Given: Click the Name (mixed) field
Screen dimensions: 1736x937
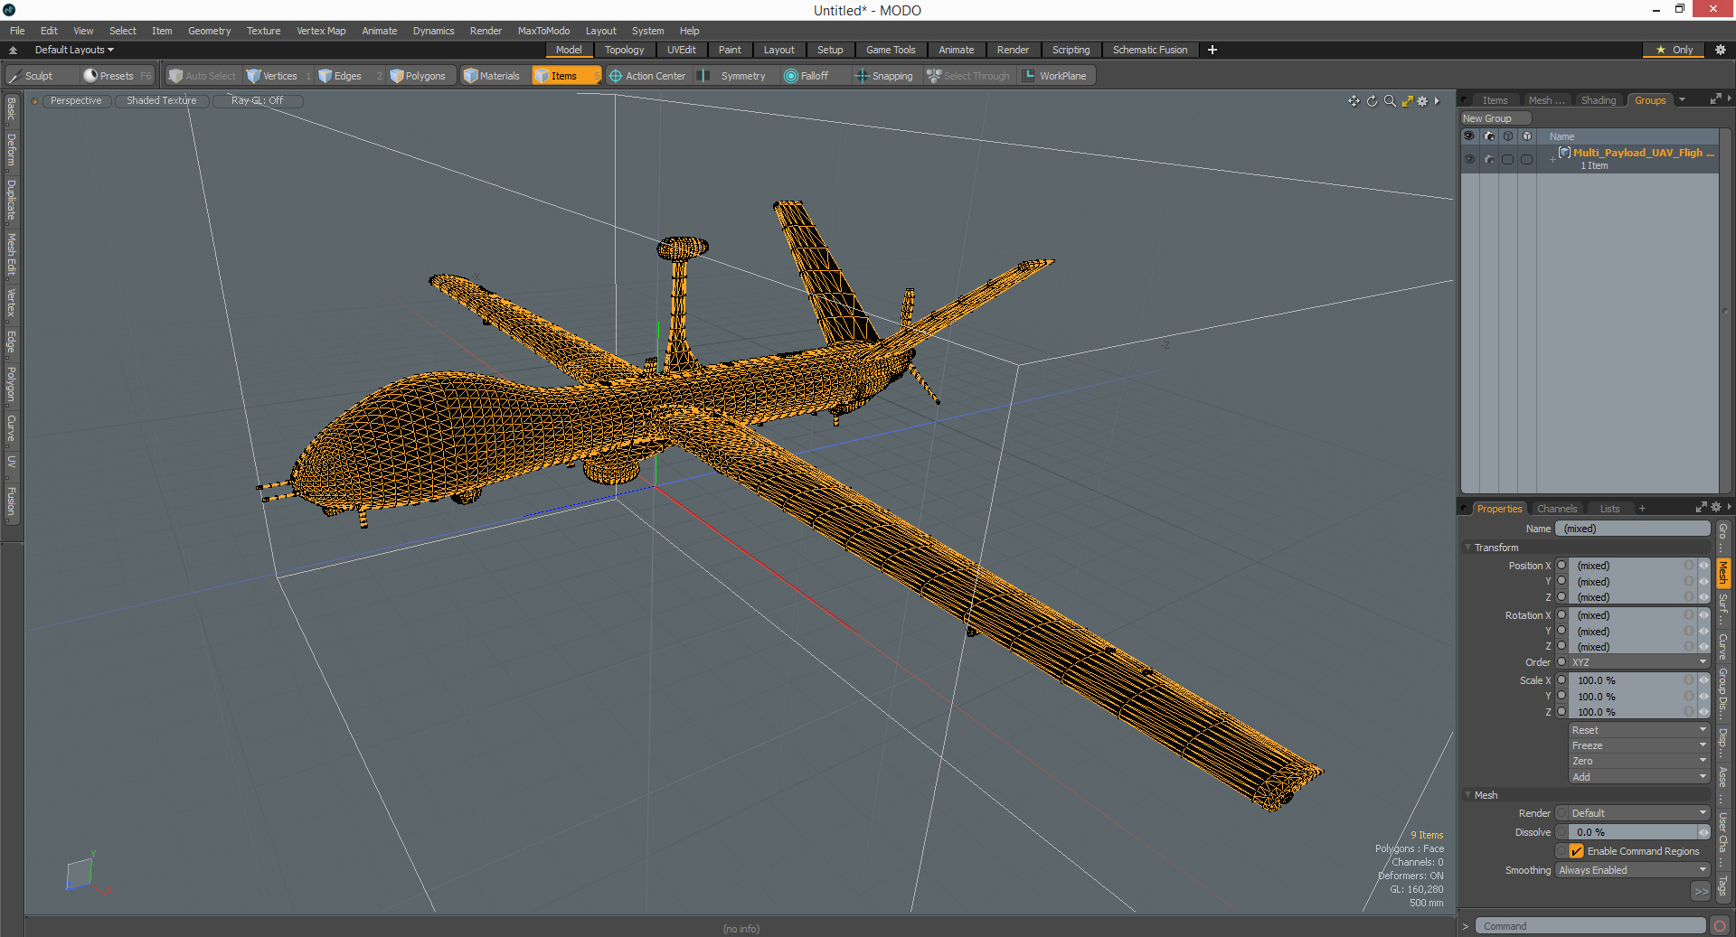Looking at the screenshot, I should point(1633,529).
